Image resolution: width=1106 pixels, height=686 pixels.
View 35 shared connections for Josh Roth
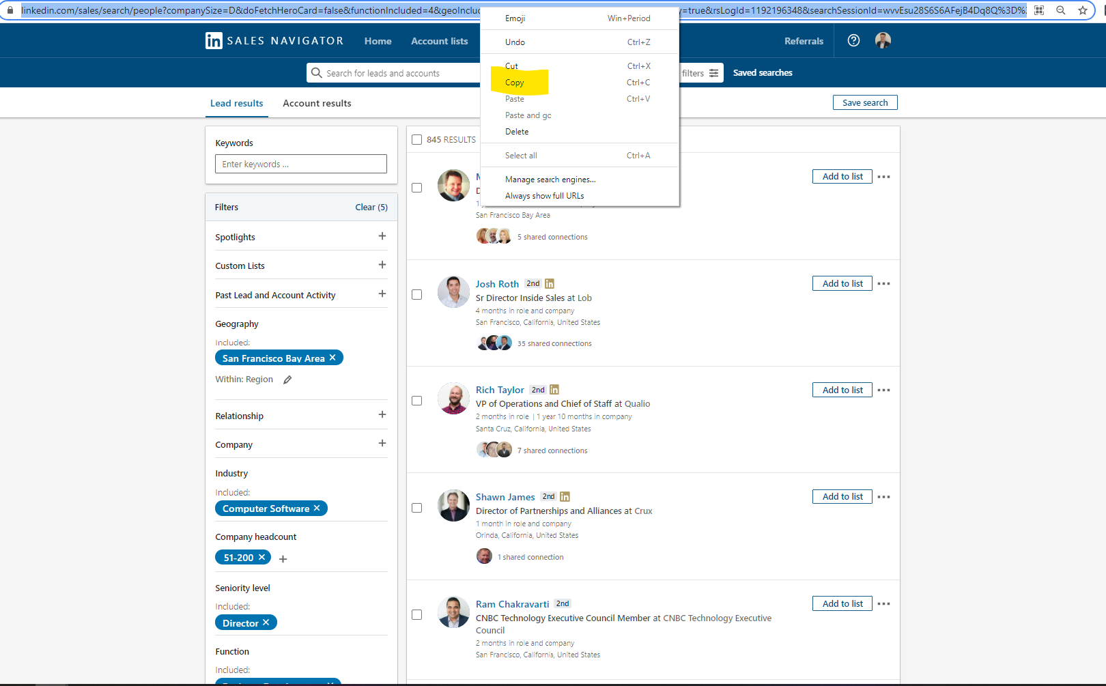click(554, 343)
